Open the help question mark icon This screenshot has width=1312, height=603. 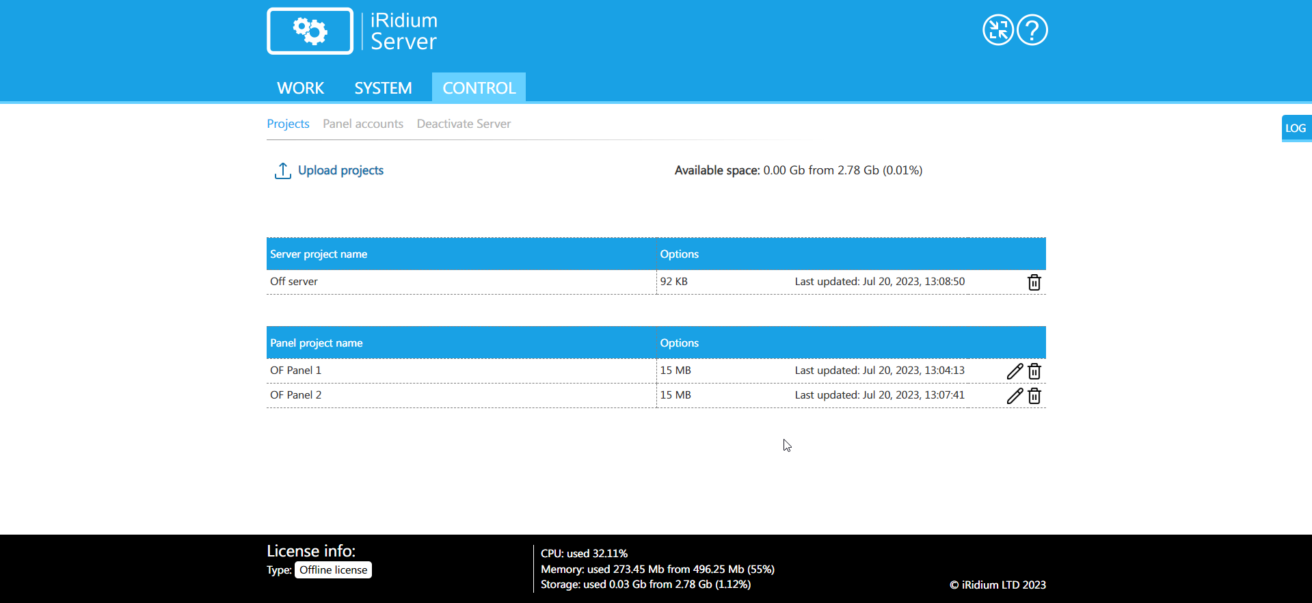click(x=1032, y=30)
